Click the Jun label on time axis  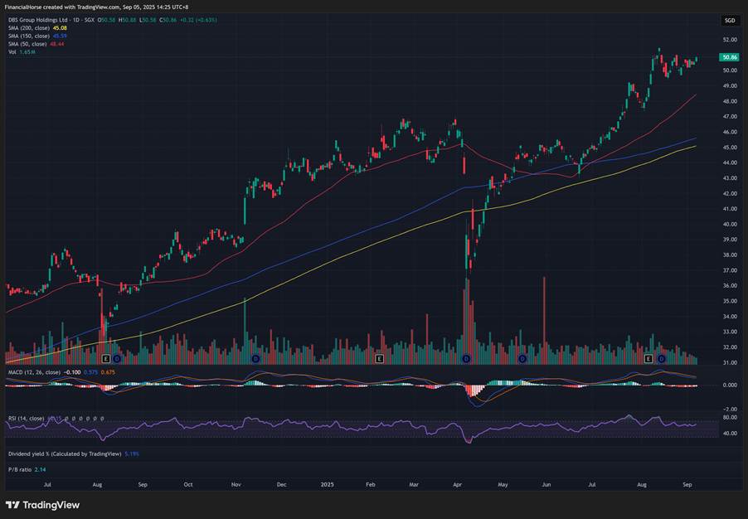pyautogui.click(x=546, y=485)
